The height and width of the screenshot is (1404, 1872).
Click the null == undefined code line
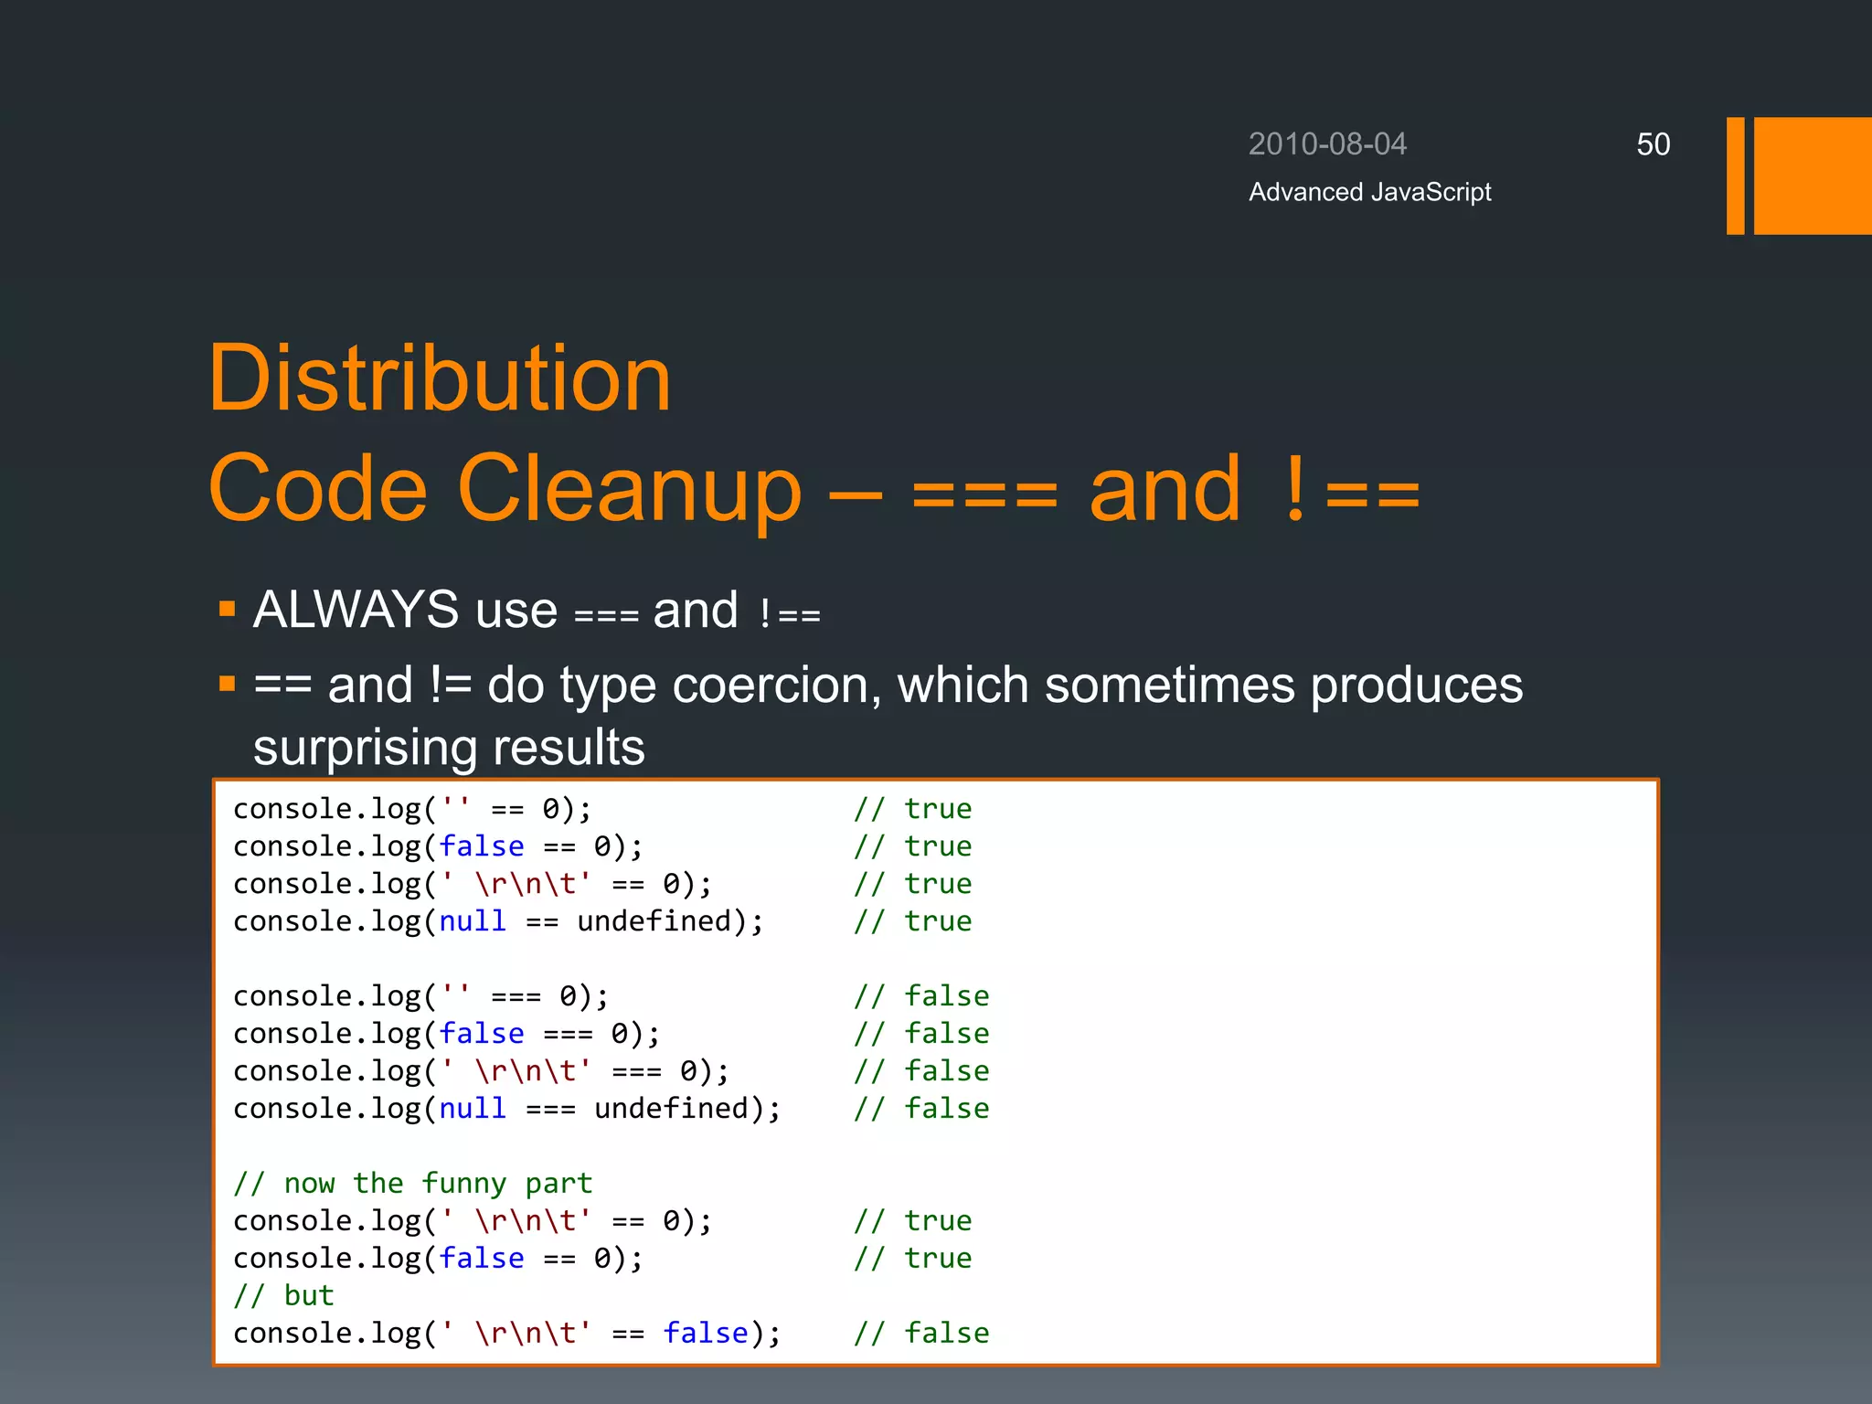point(498,921)
